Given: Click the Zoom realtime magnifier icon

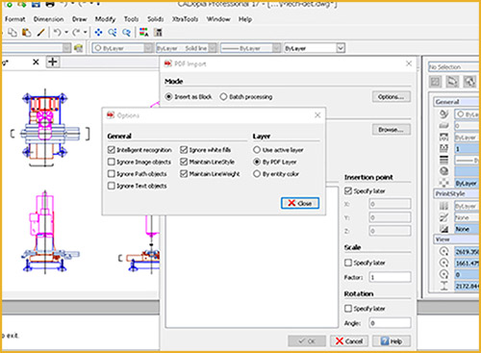Looking at the screenshot, I should coord(113,33).
